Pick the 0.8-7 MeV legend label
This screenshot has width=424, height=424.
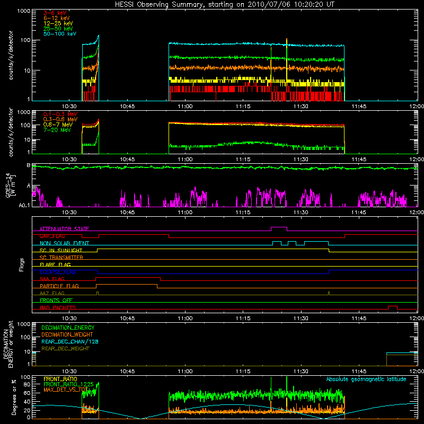tap(58, 125)
